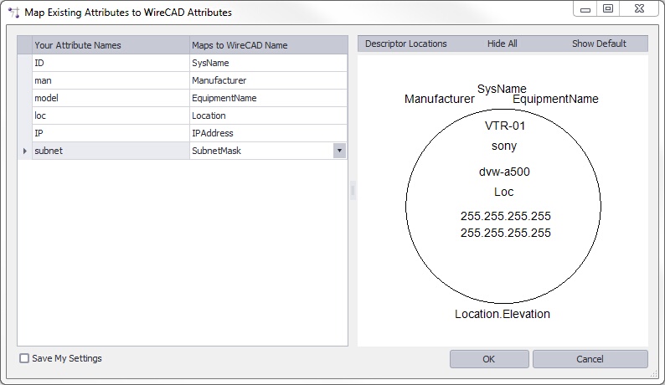Minimize the dialog window

click(x=585, y=9)
